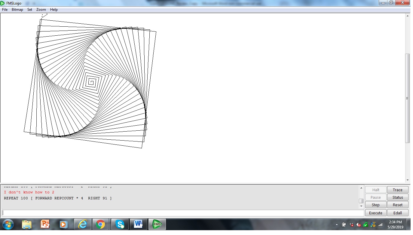Adjust system volume from the tray
Viewport: 413px width, 235px height.
click(x=358, y=224)
